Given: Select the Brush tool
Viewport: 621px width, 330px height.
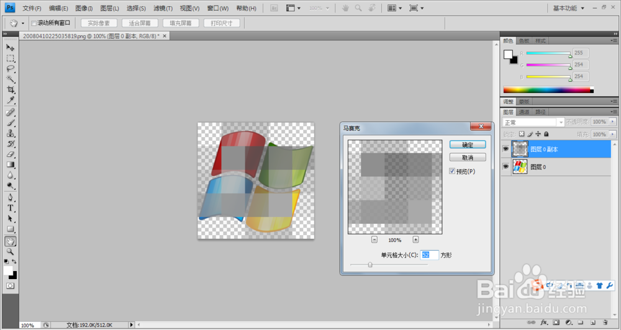Looking at the screenshot, I should tap(11, 123).
